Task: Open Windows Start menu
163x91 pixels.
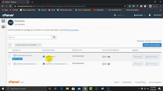Action: 3,89
